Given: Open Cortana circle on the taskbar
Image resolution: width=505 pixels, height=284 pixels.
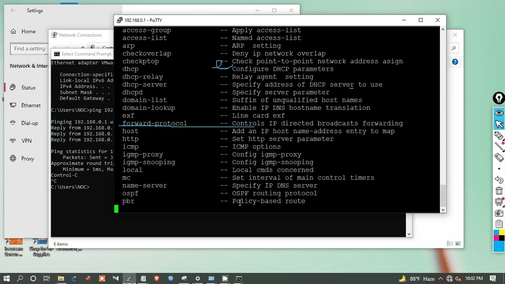Looking at the screenshot, I should tap(33, 278).
